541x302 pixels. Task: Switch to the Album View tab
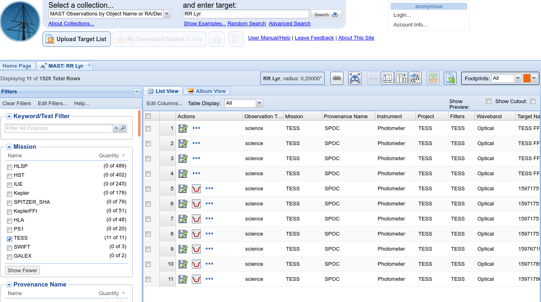pos(207,91)
